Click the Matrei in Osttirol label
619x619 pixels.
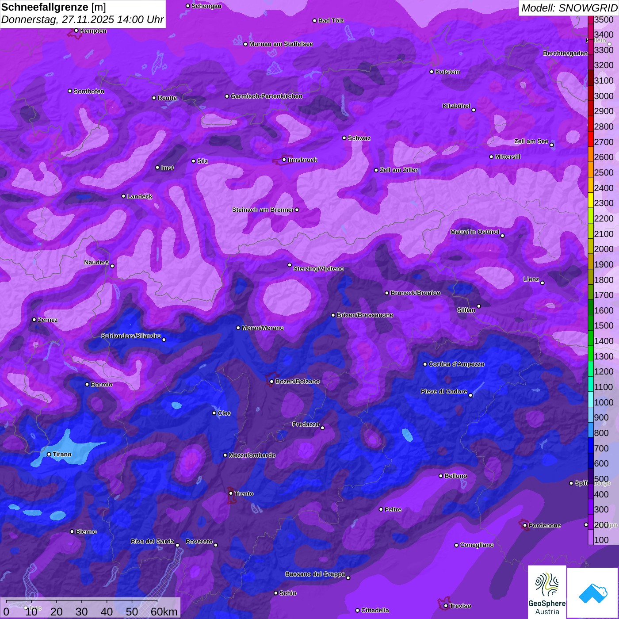tap(475, 232)
